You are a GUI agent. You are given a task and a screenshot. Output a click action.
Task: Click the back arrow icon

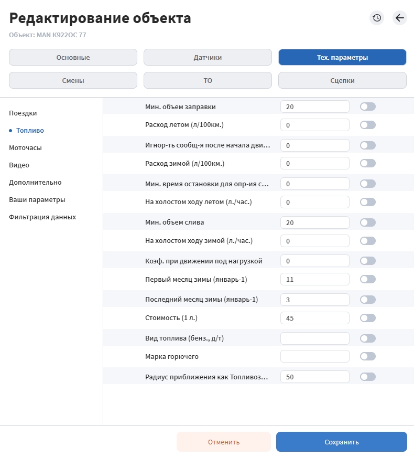tap(400, 18)
